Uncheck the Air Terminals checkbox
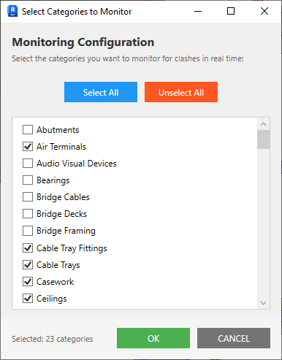 28,147
